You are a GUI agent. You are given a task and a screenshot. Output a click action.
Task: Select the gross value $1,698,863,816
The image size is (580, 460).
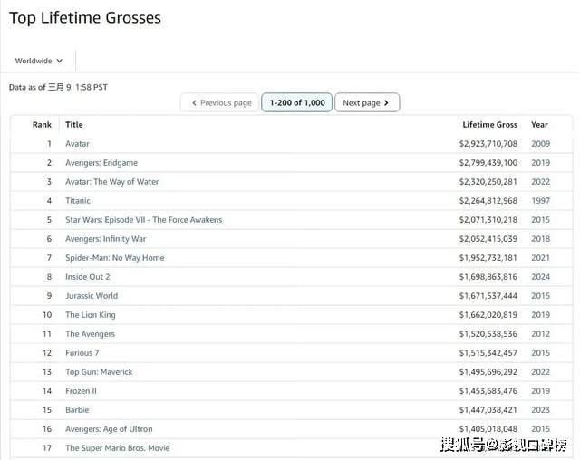point(488,277)
